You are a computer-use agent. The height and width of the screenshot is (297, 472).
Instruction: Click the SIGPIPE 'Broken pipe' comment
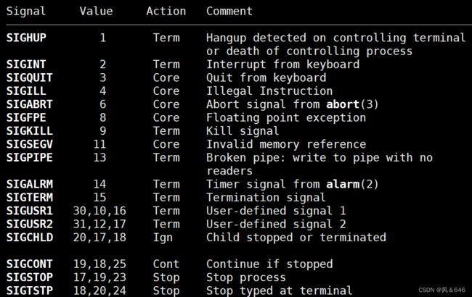(320, 164)
